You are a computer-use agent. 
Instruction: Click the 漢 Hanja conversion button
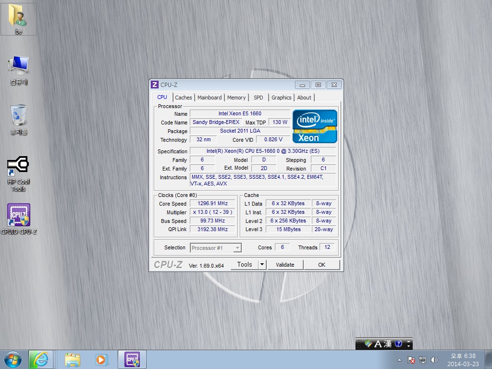click(x=388, y=344)
